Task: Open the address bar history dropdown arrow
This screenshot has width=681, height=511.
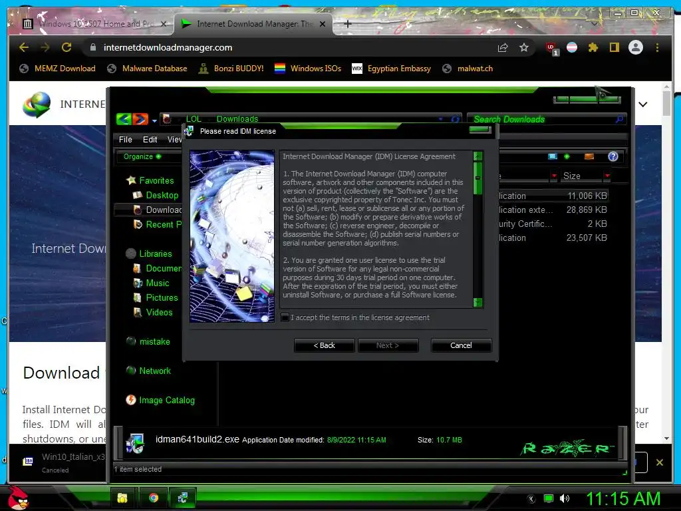Action: pyautogui.click(x=441, y=118)
